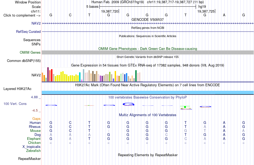
Task: Click the 4.88 upper conservation scale value
Action: click(34, 97)
